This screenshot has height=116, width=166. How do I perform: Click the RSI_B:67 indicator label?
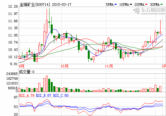click(43, 95)
